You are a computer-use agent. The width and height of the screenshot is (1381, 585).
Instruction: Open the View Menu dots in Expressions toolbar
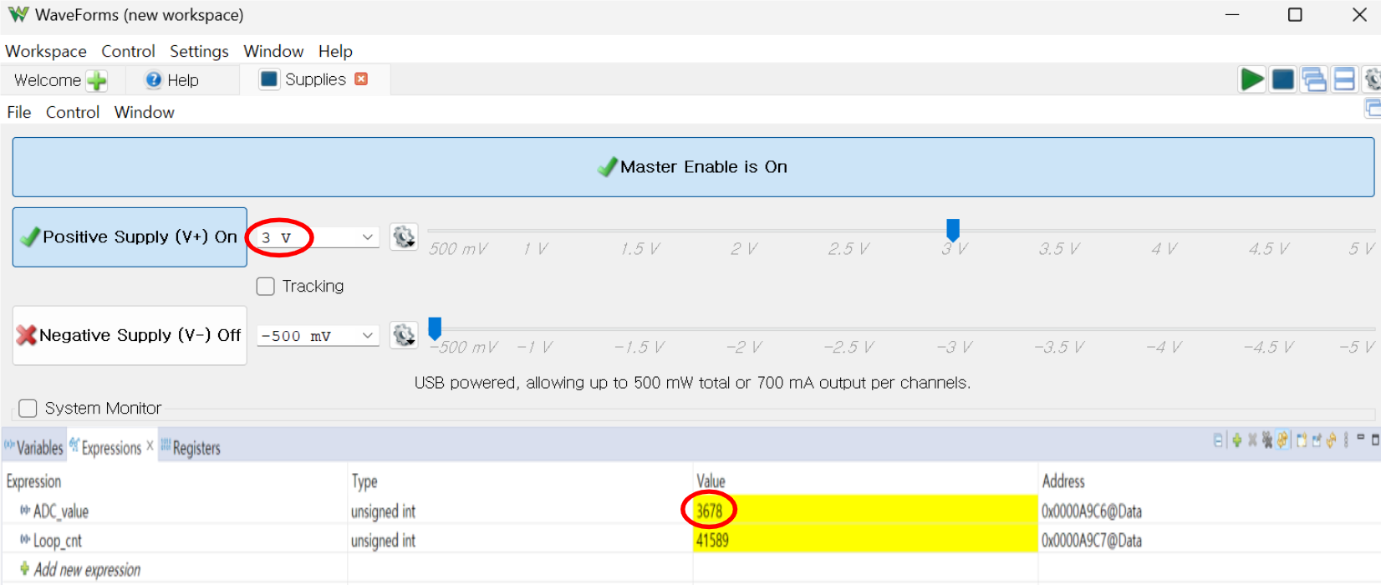[x=1346, y=440]
